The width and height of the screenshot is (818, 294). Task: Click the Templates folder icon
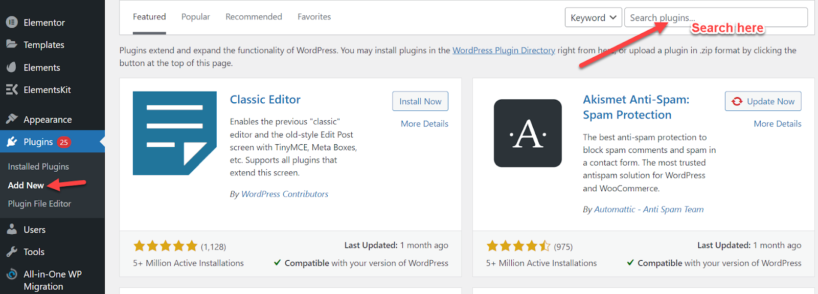pos(12,44)
